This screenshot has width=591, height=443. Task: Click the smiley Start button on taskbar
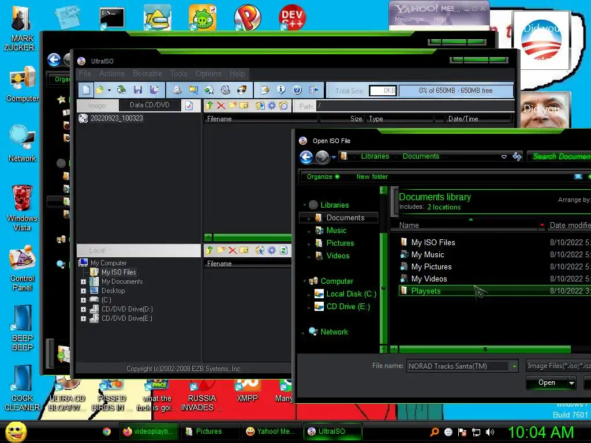[x=16, y=431]
